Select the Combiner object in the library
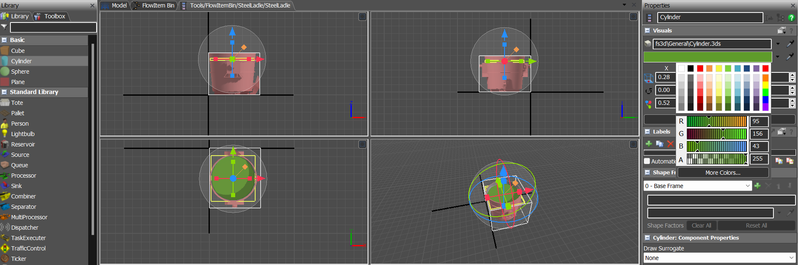The width and height of the screenshot is (798, 265). coord(23,196)
